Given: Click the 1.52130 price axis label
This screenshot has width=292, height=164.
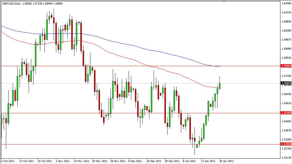Looking at the screenshot, I should pos(286,158).
